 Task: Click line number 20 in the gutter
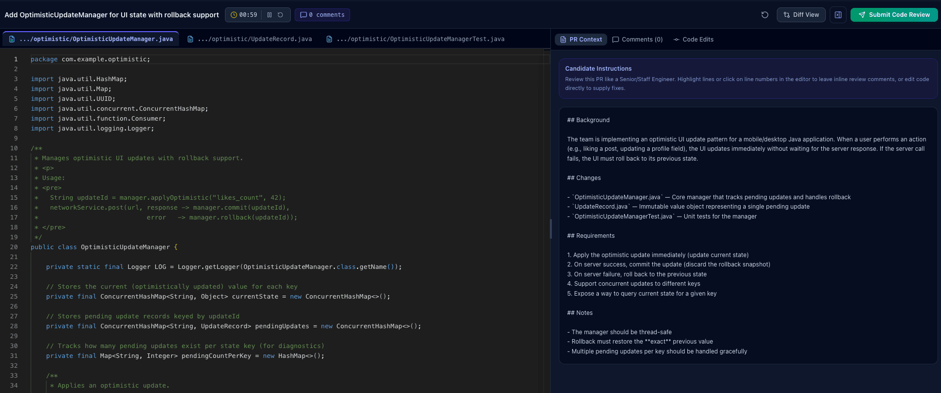pos(14,247)
